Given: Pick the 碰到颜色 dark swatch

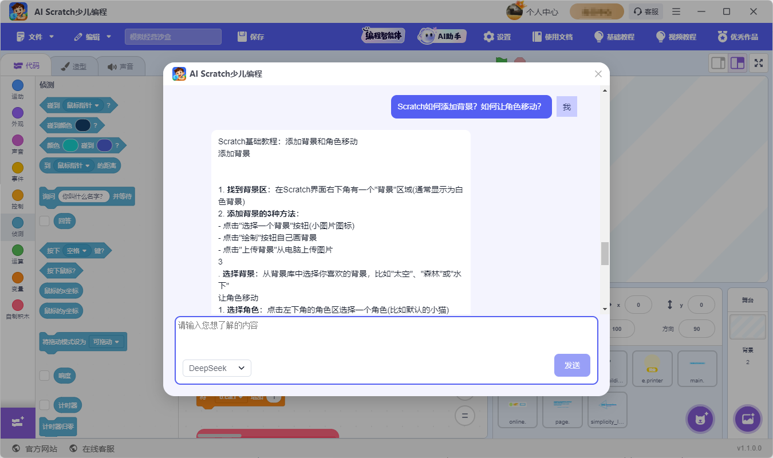Looking at the screenshot, I should click(83, 125).
